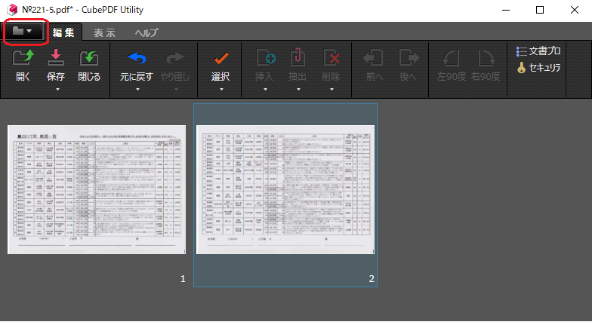Open the ヘルプ tab
This screenshot has width=592, height=325.
tap(146, 33)
